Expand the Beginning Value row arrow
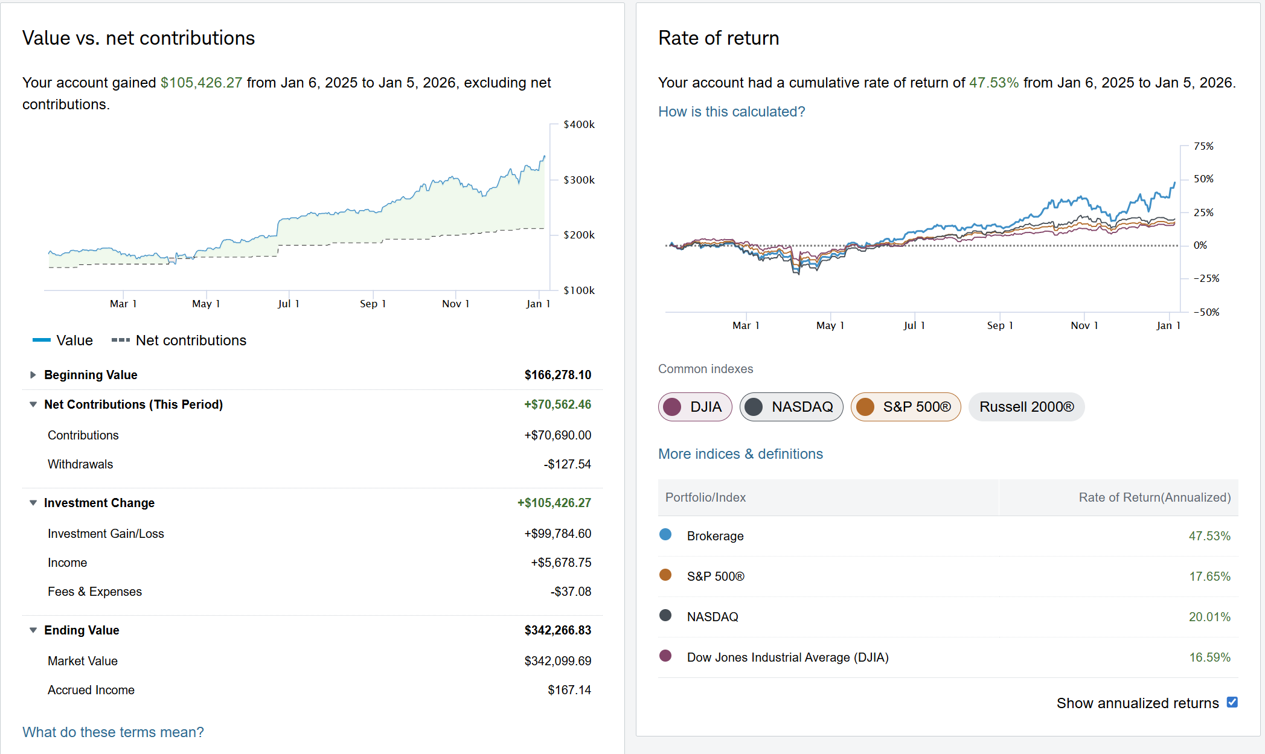 click(33, 375)
